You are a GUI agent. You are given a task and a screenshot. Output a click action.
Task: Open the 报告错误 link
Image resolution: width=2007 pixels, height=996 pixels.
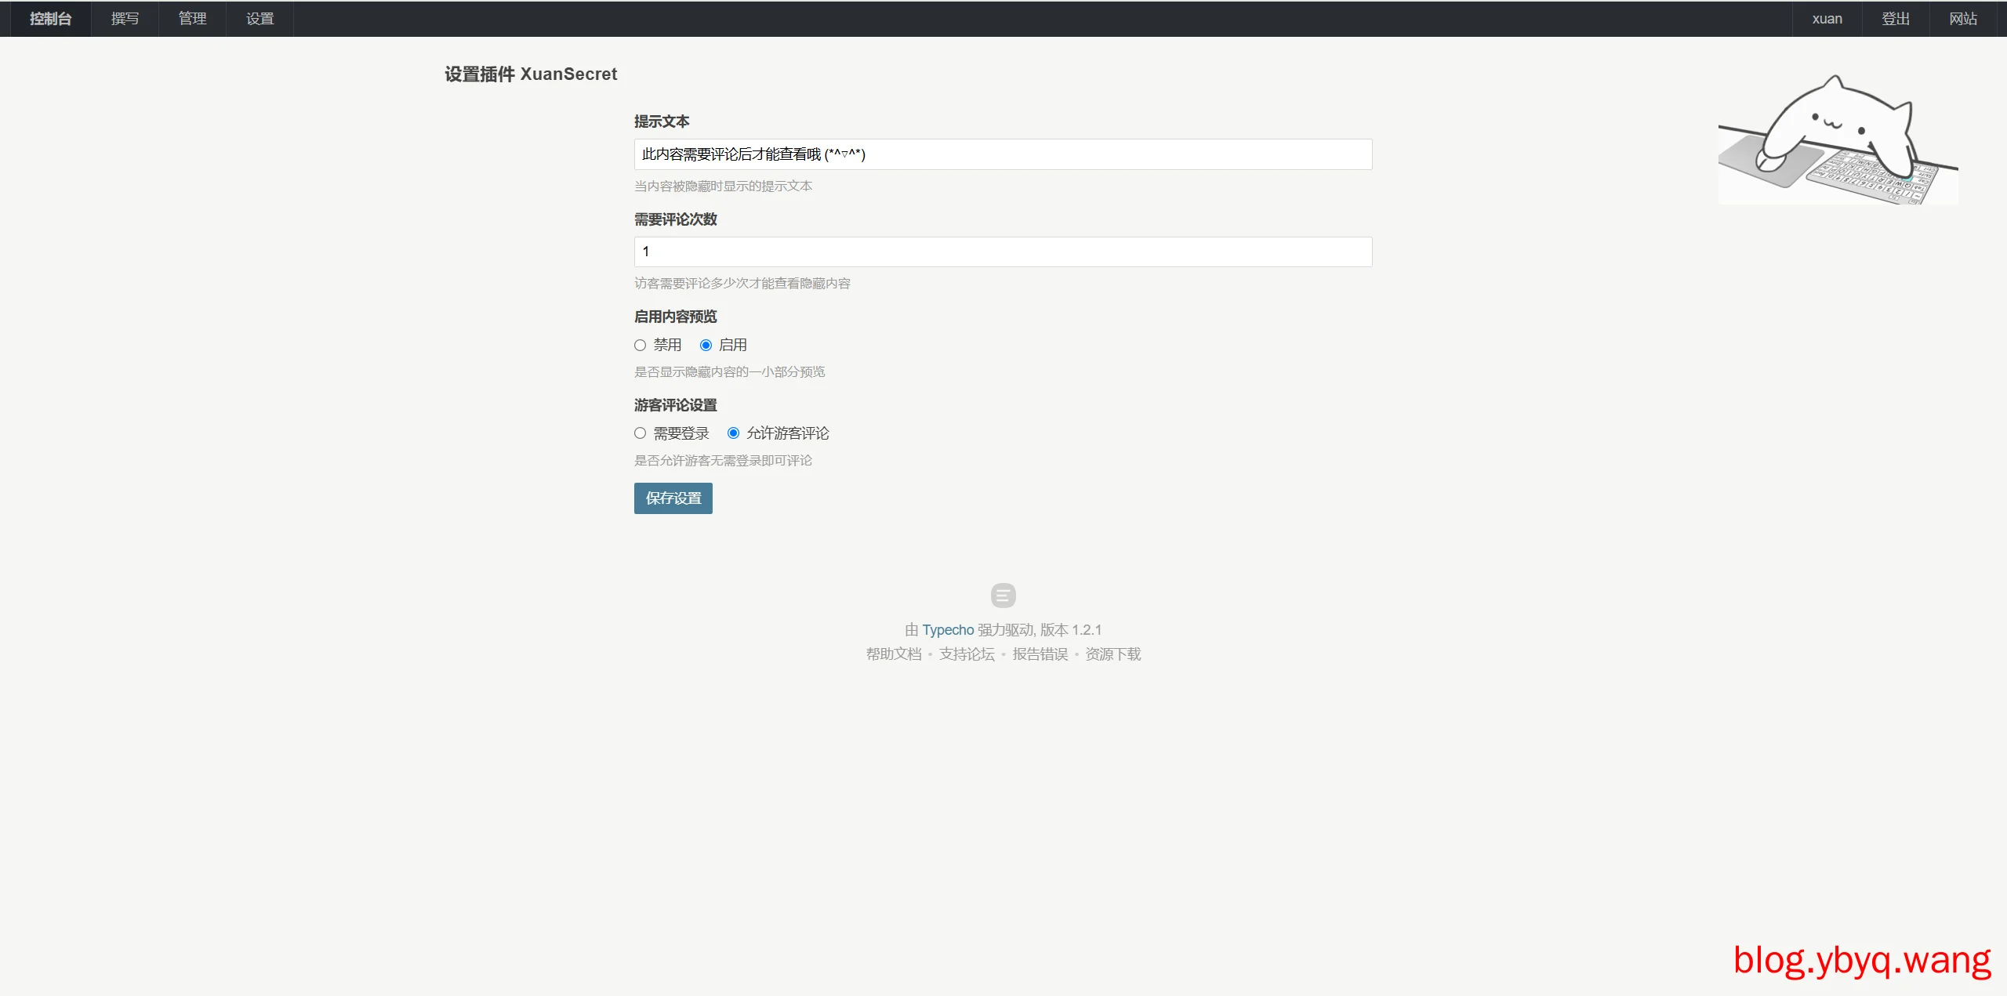pyautogui.click(x=1040, y=654)
